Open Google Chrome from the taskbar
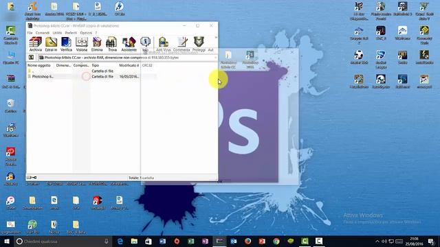 point(276,241)
